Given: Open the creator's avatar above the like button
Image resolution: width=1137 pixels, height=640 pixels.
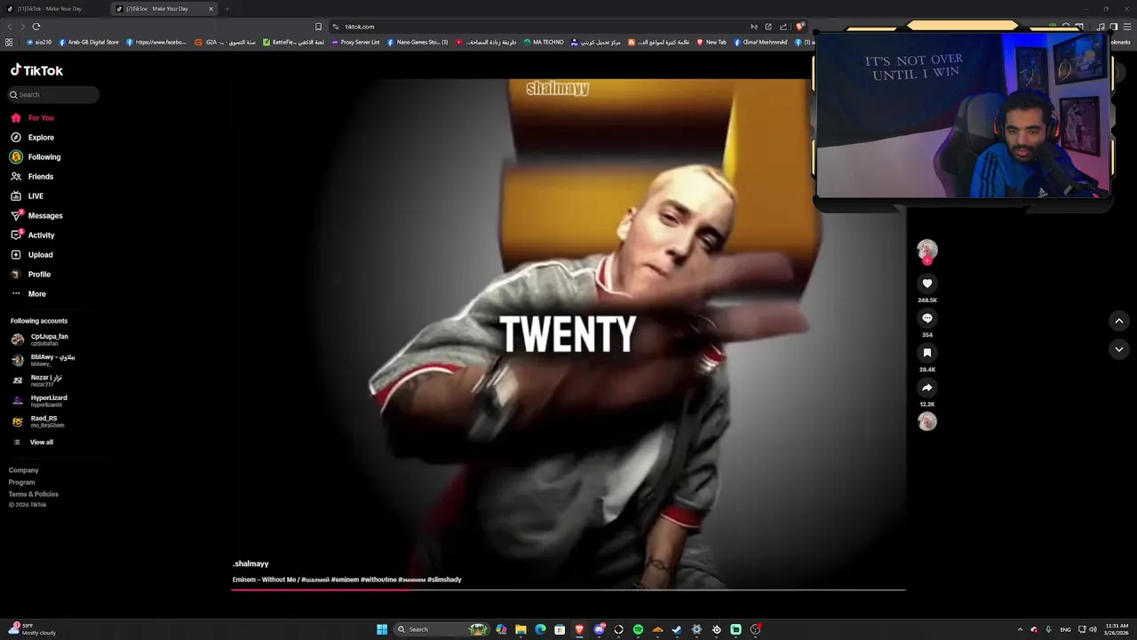Looking at the screenshot, I should pyautogui.click(x=927, y=250).
